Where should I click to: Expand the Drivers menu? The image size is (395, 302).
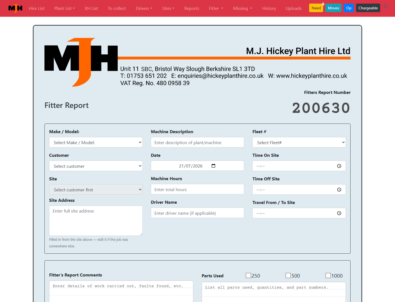144,8
